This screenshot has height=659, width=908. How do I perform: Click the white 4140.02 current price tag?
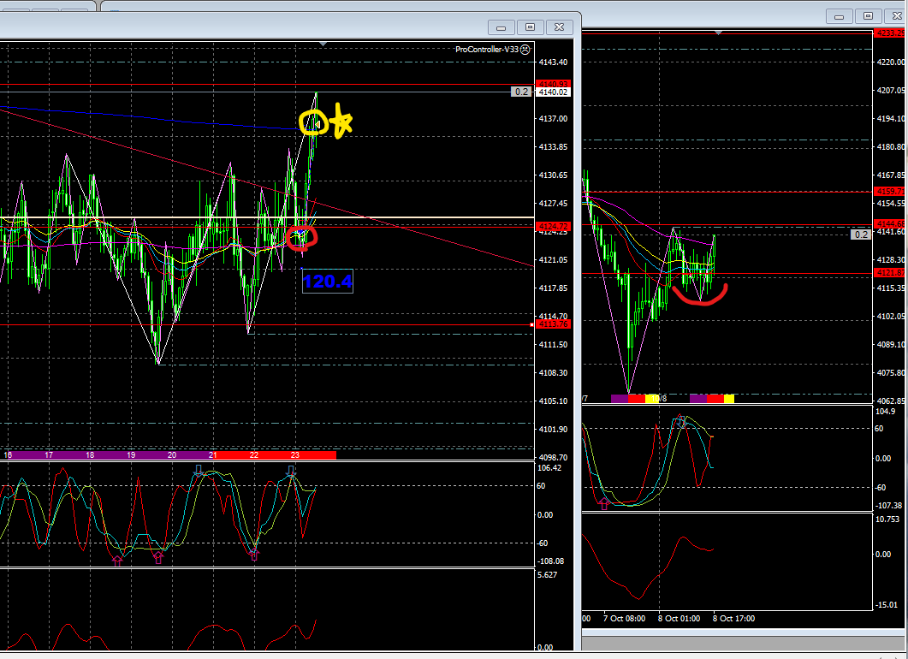pyautogui.click(x=554, y=92)
